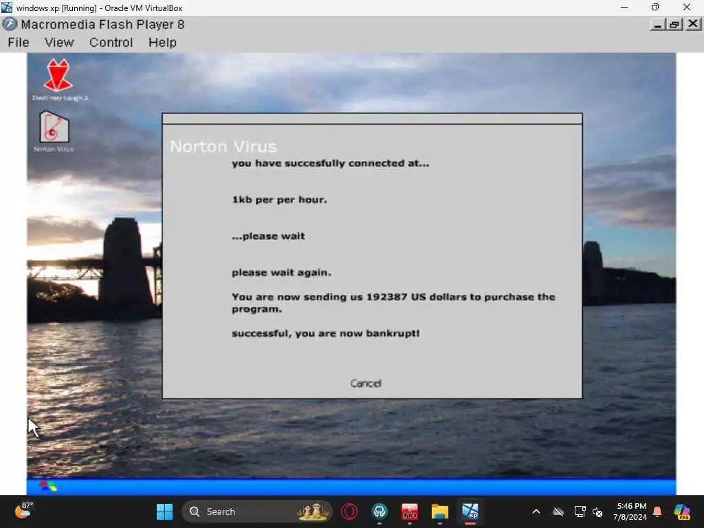Click the text "1kb per per hour."
This screenshot has width=704, height=528.
[x=279, y=199]
